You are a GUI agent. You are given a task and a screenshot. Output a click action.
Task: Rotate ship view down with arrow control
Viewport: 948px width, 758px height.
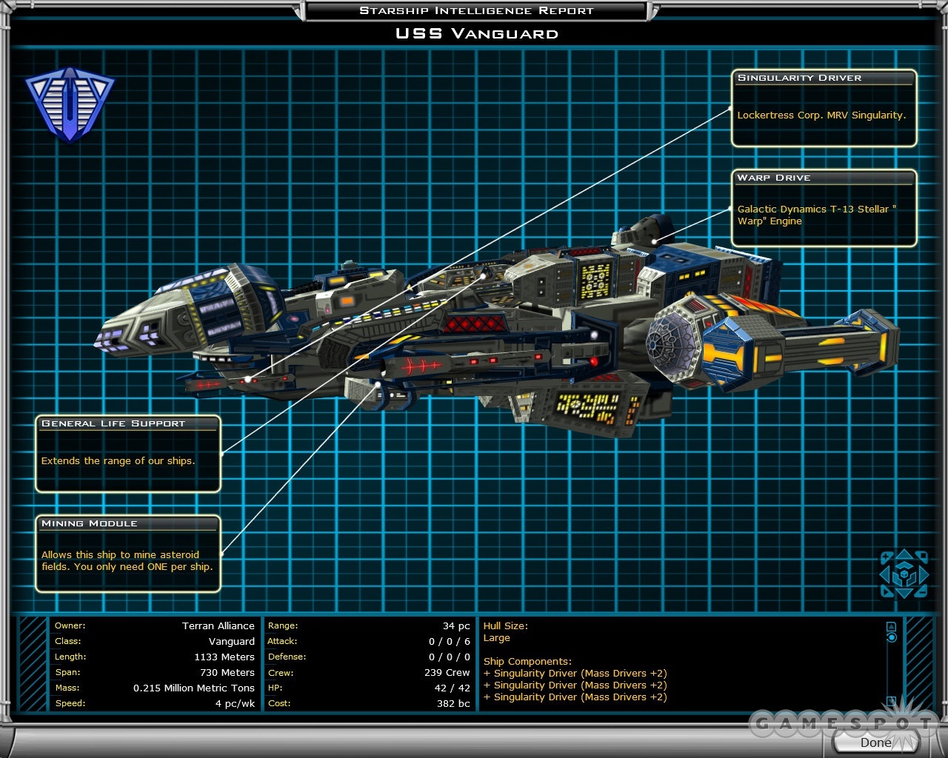[x=904, y=593]
